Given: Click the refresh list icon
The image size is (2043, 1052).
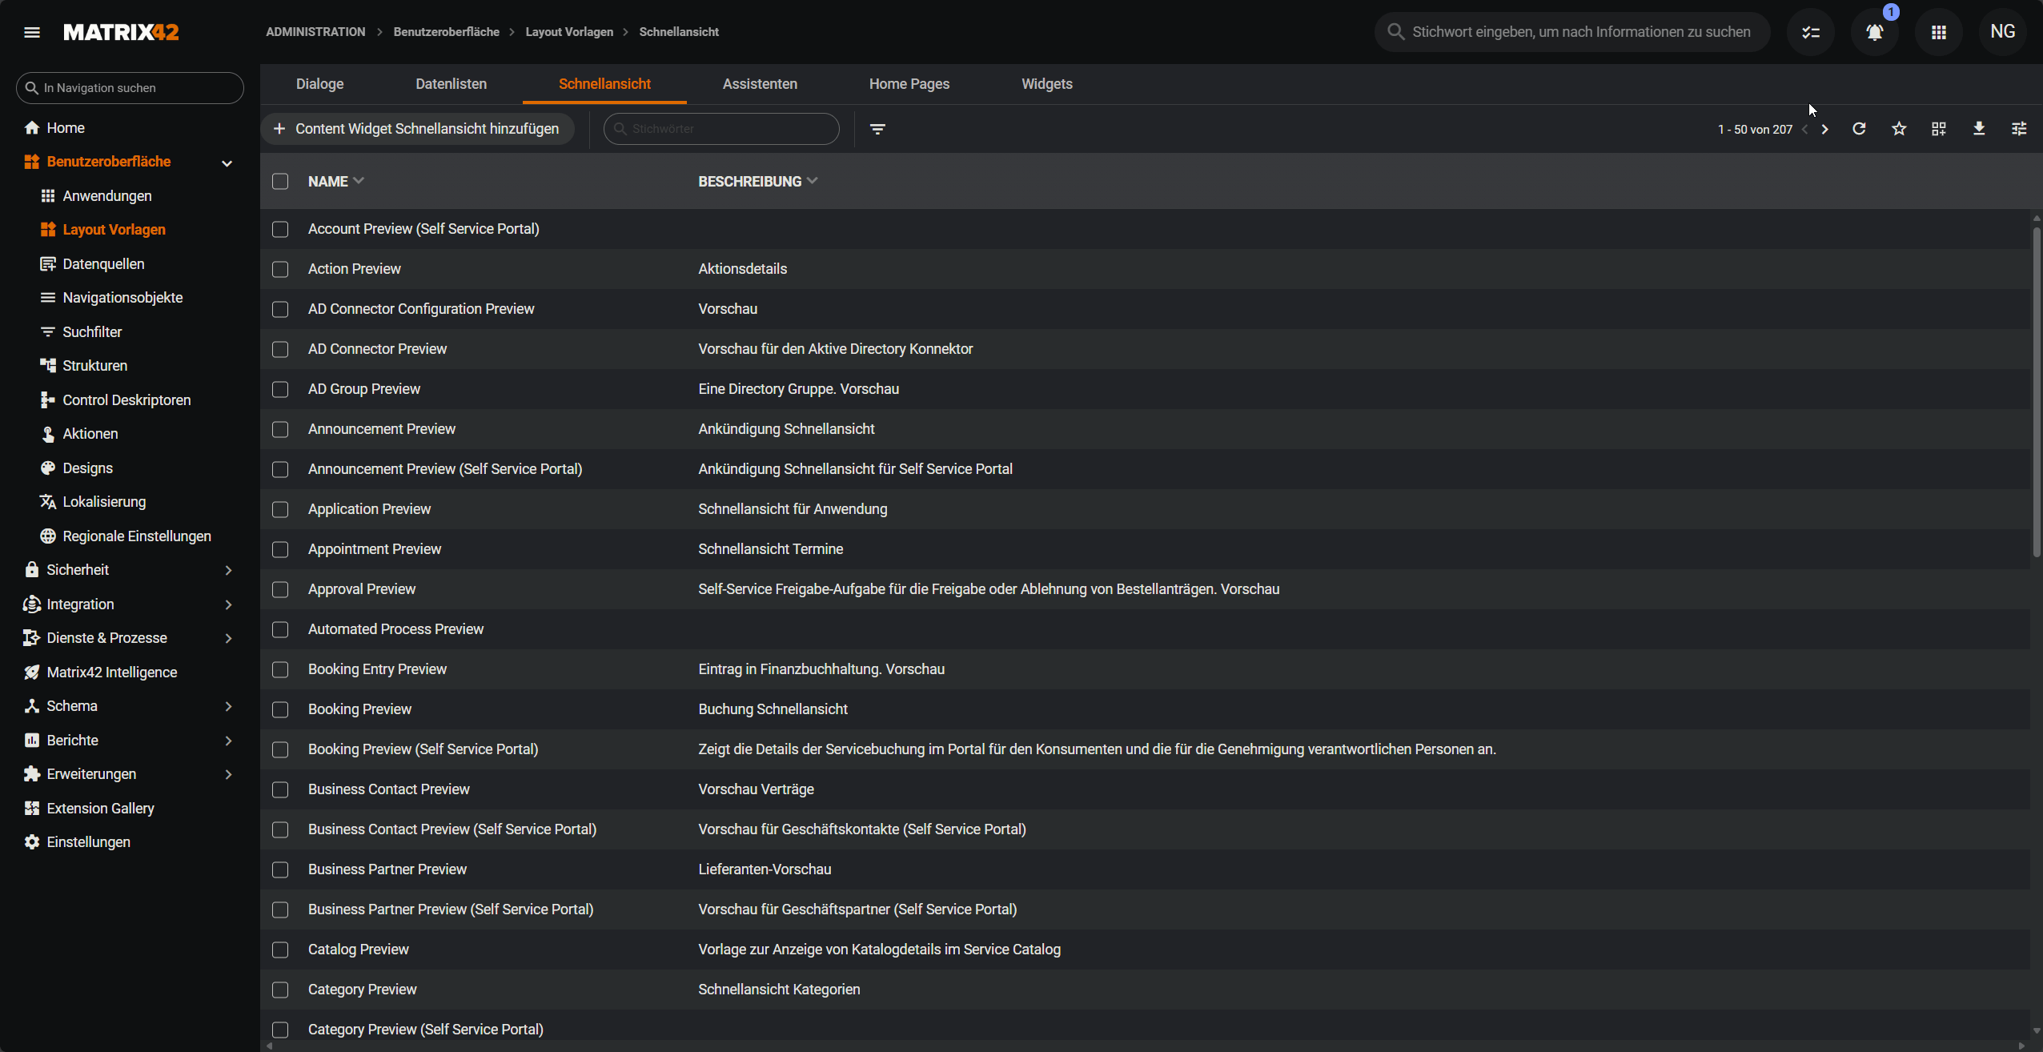Looking at the screenshot, I should pyautogui.click(x=1859, y=129).
